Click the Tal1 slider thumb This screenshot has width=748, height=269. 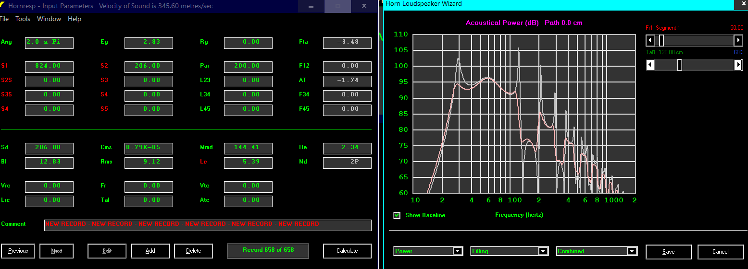click(680, 65)
